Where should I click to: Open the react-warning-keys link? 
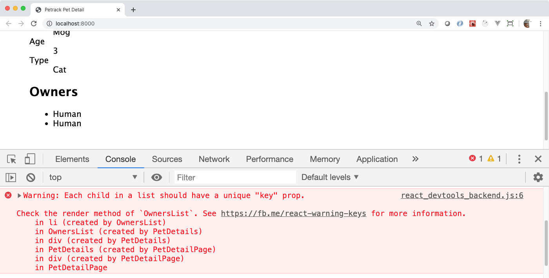(x=293, y=214)
